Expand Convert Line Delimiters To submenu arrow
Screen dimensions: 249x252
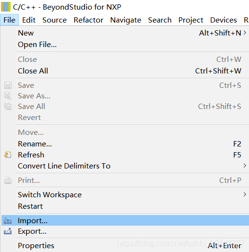click(x=245, y=166)
